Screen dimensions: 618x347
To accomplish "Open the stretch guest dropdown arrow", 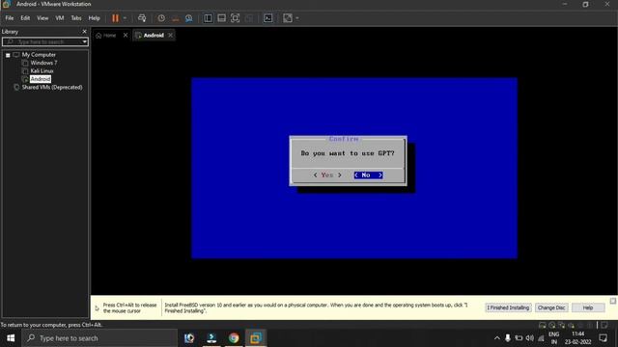I will [x=297, y=18].
